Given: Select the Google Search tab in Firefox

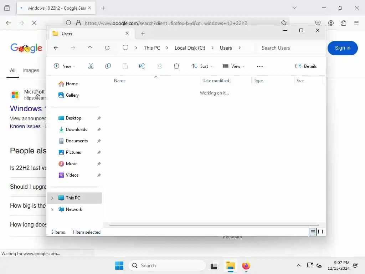Looking at the screenshot, I should coord(56,8).
